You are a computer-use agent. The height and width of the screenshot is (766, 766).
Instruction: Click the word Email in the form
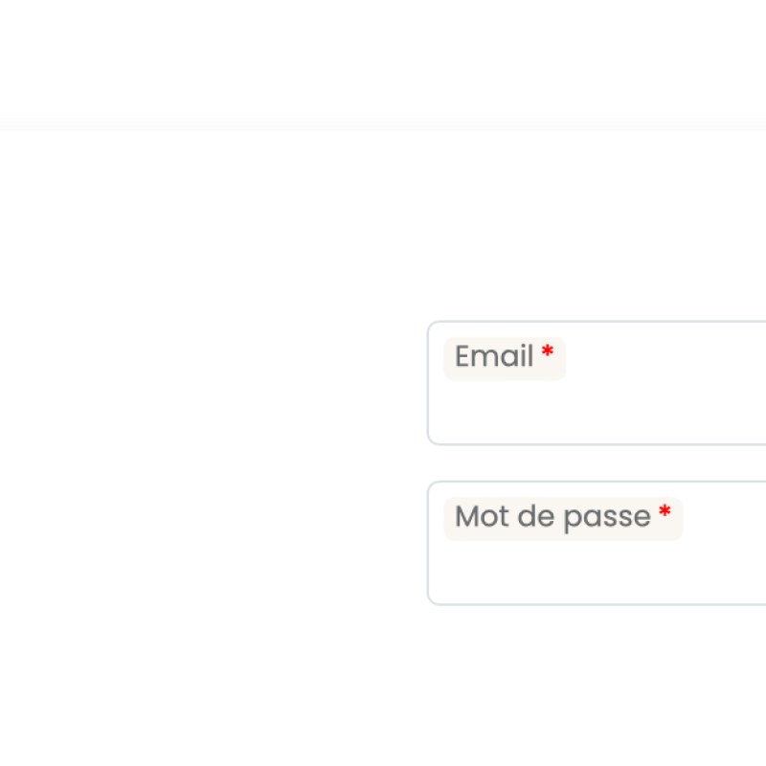point(494,357)
